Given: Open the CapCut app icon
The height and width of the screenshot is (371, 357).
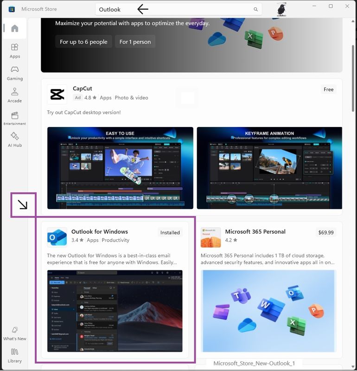Looking at the screenshot, I should coord(57,95).
